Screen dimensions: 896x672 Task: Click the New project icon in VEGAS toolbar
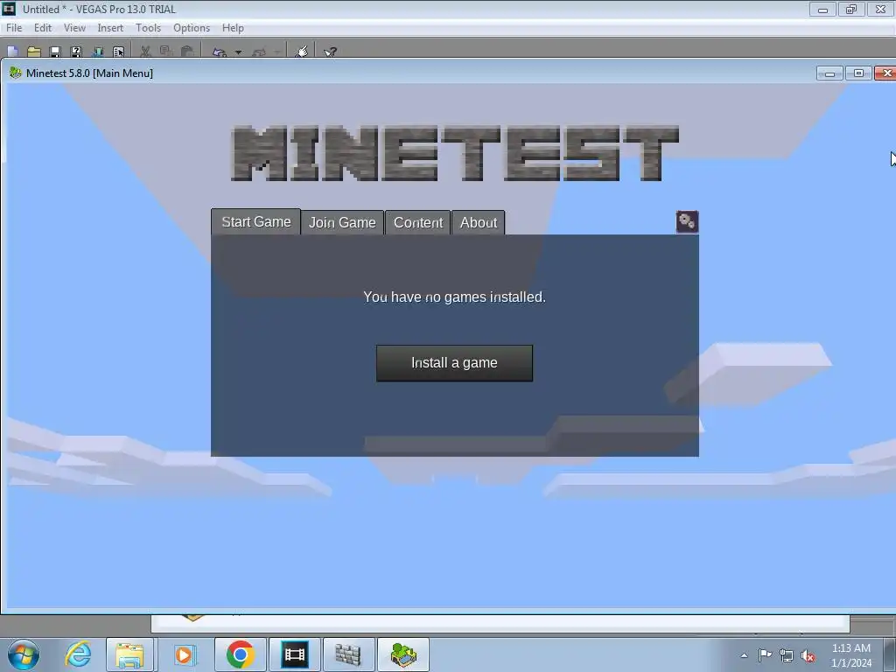(x=12, y=52)
